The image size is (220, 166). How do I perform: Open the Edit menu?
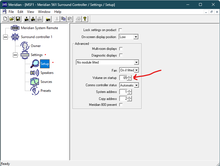20,12
